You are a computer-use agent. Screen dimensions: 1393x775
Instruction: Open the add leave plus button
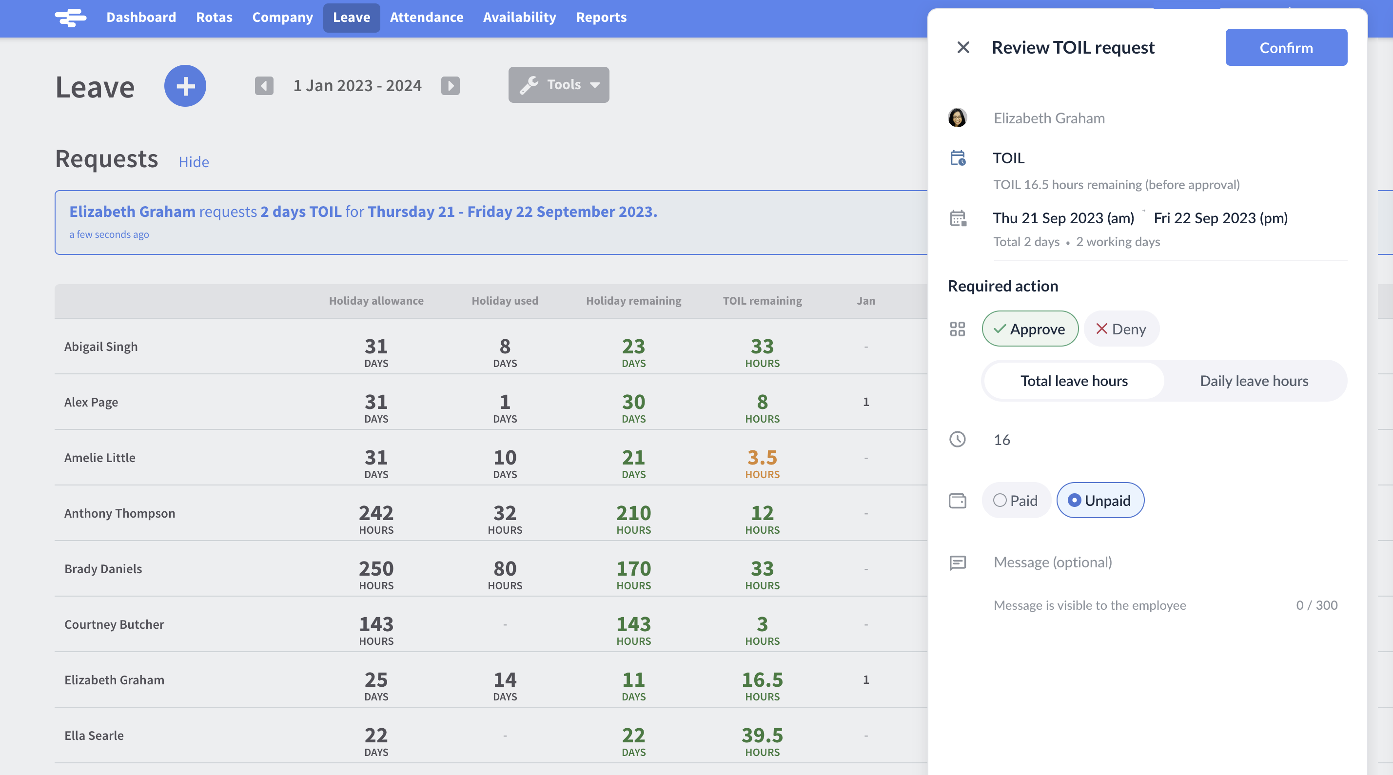click(185, 85)
